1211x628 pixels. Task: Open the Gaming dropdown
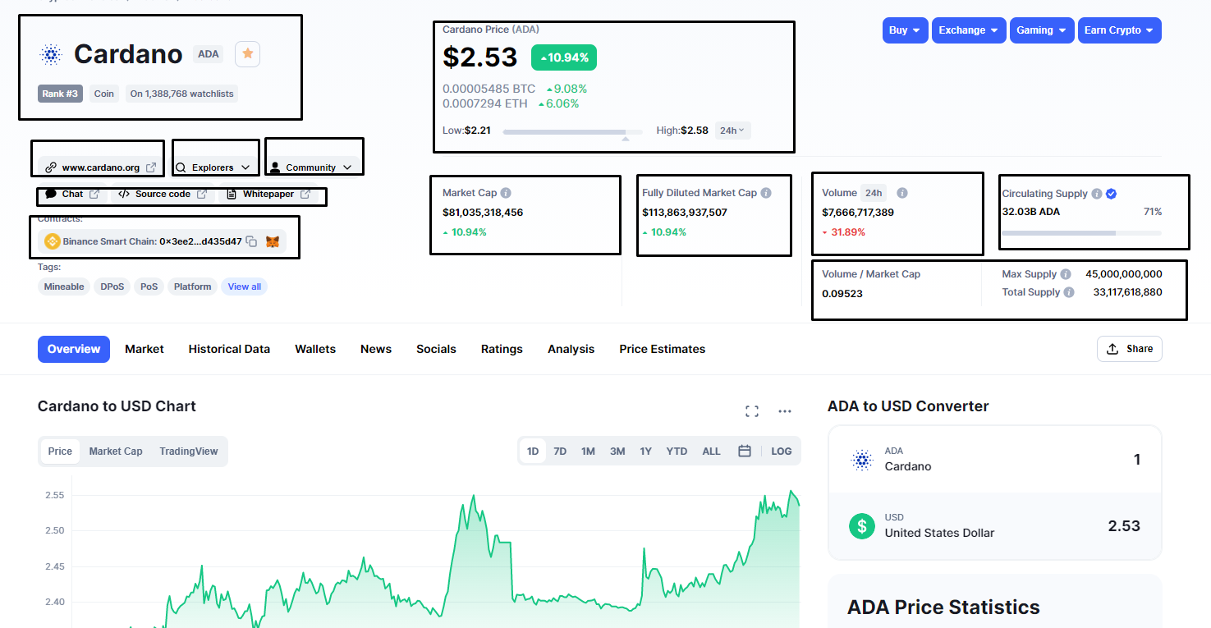pos(1042,30)
